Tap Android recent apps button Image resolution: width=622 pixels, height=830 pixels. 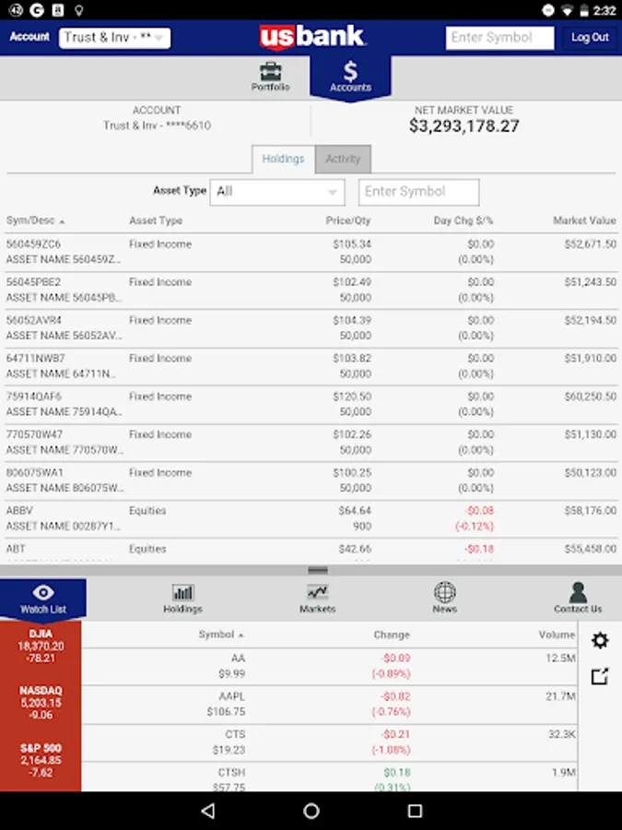click(416, 811)
